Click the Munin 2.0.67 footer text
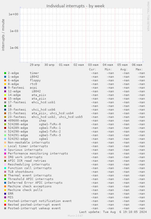Image resolution: width=151 pixels, height=219 pixels. pos(75,216)
